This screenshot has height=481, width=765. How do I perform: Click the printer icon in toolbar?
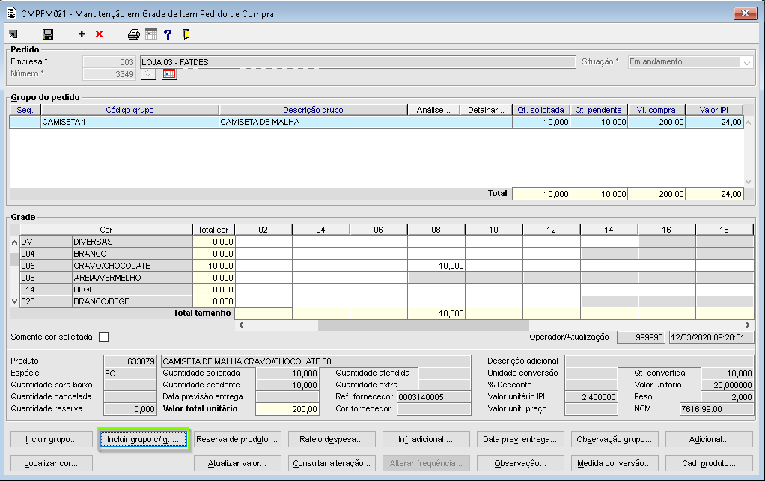[134, 34]
